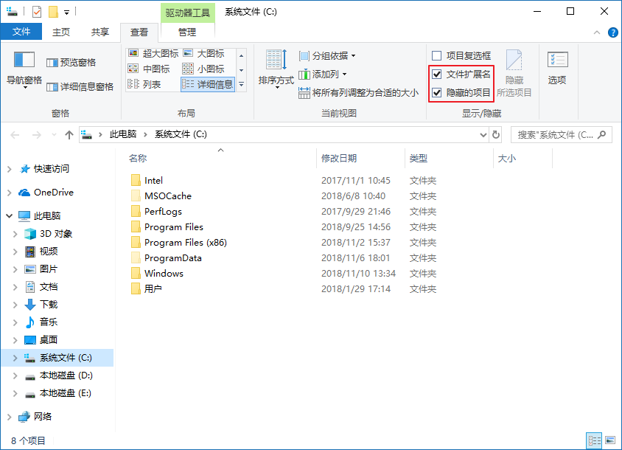The width and height of the screenshot is (622, 450).
Task: Go up one folder level
Action: pos(69,135)
